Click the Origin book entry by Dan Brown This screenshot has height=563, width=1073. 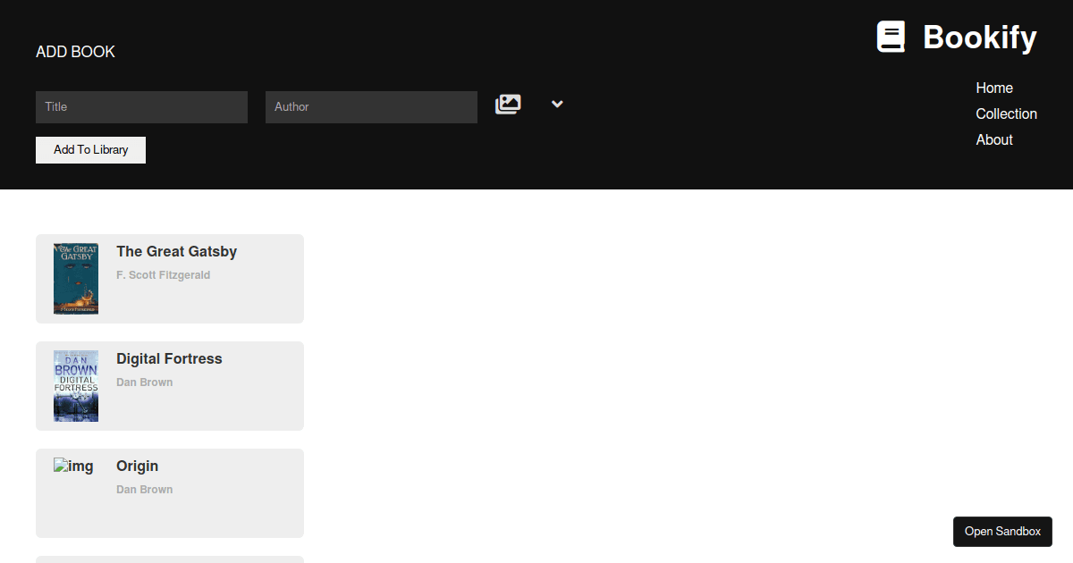170,492
